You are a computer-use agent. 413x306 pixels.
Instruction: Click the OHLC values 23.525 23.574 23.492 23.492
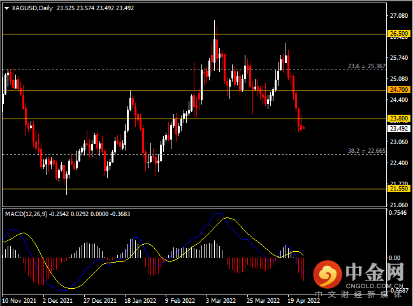95,8
